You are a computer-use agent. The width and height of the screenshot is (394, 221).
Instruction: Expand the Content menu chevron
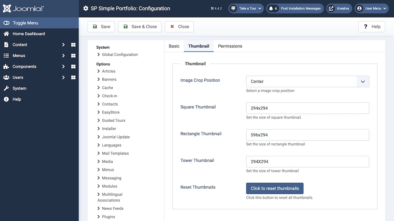63,45
